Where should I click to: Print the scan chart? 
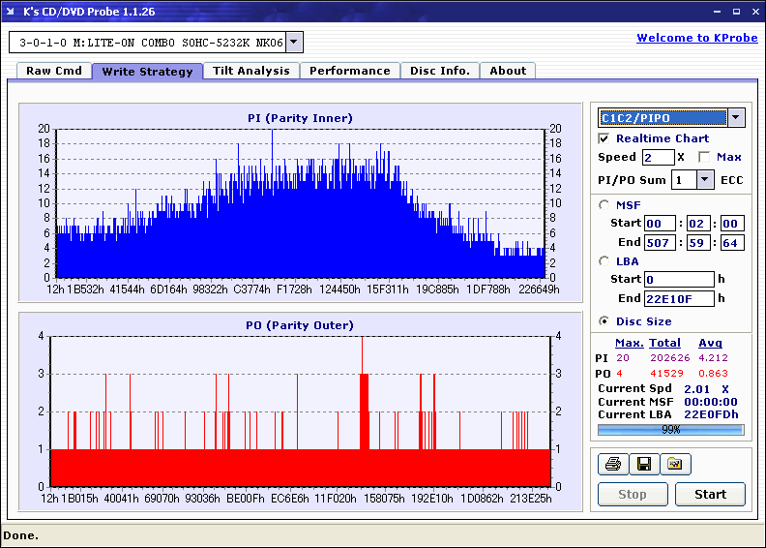pos(613,465)
